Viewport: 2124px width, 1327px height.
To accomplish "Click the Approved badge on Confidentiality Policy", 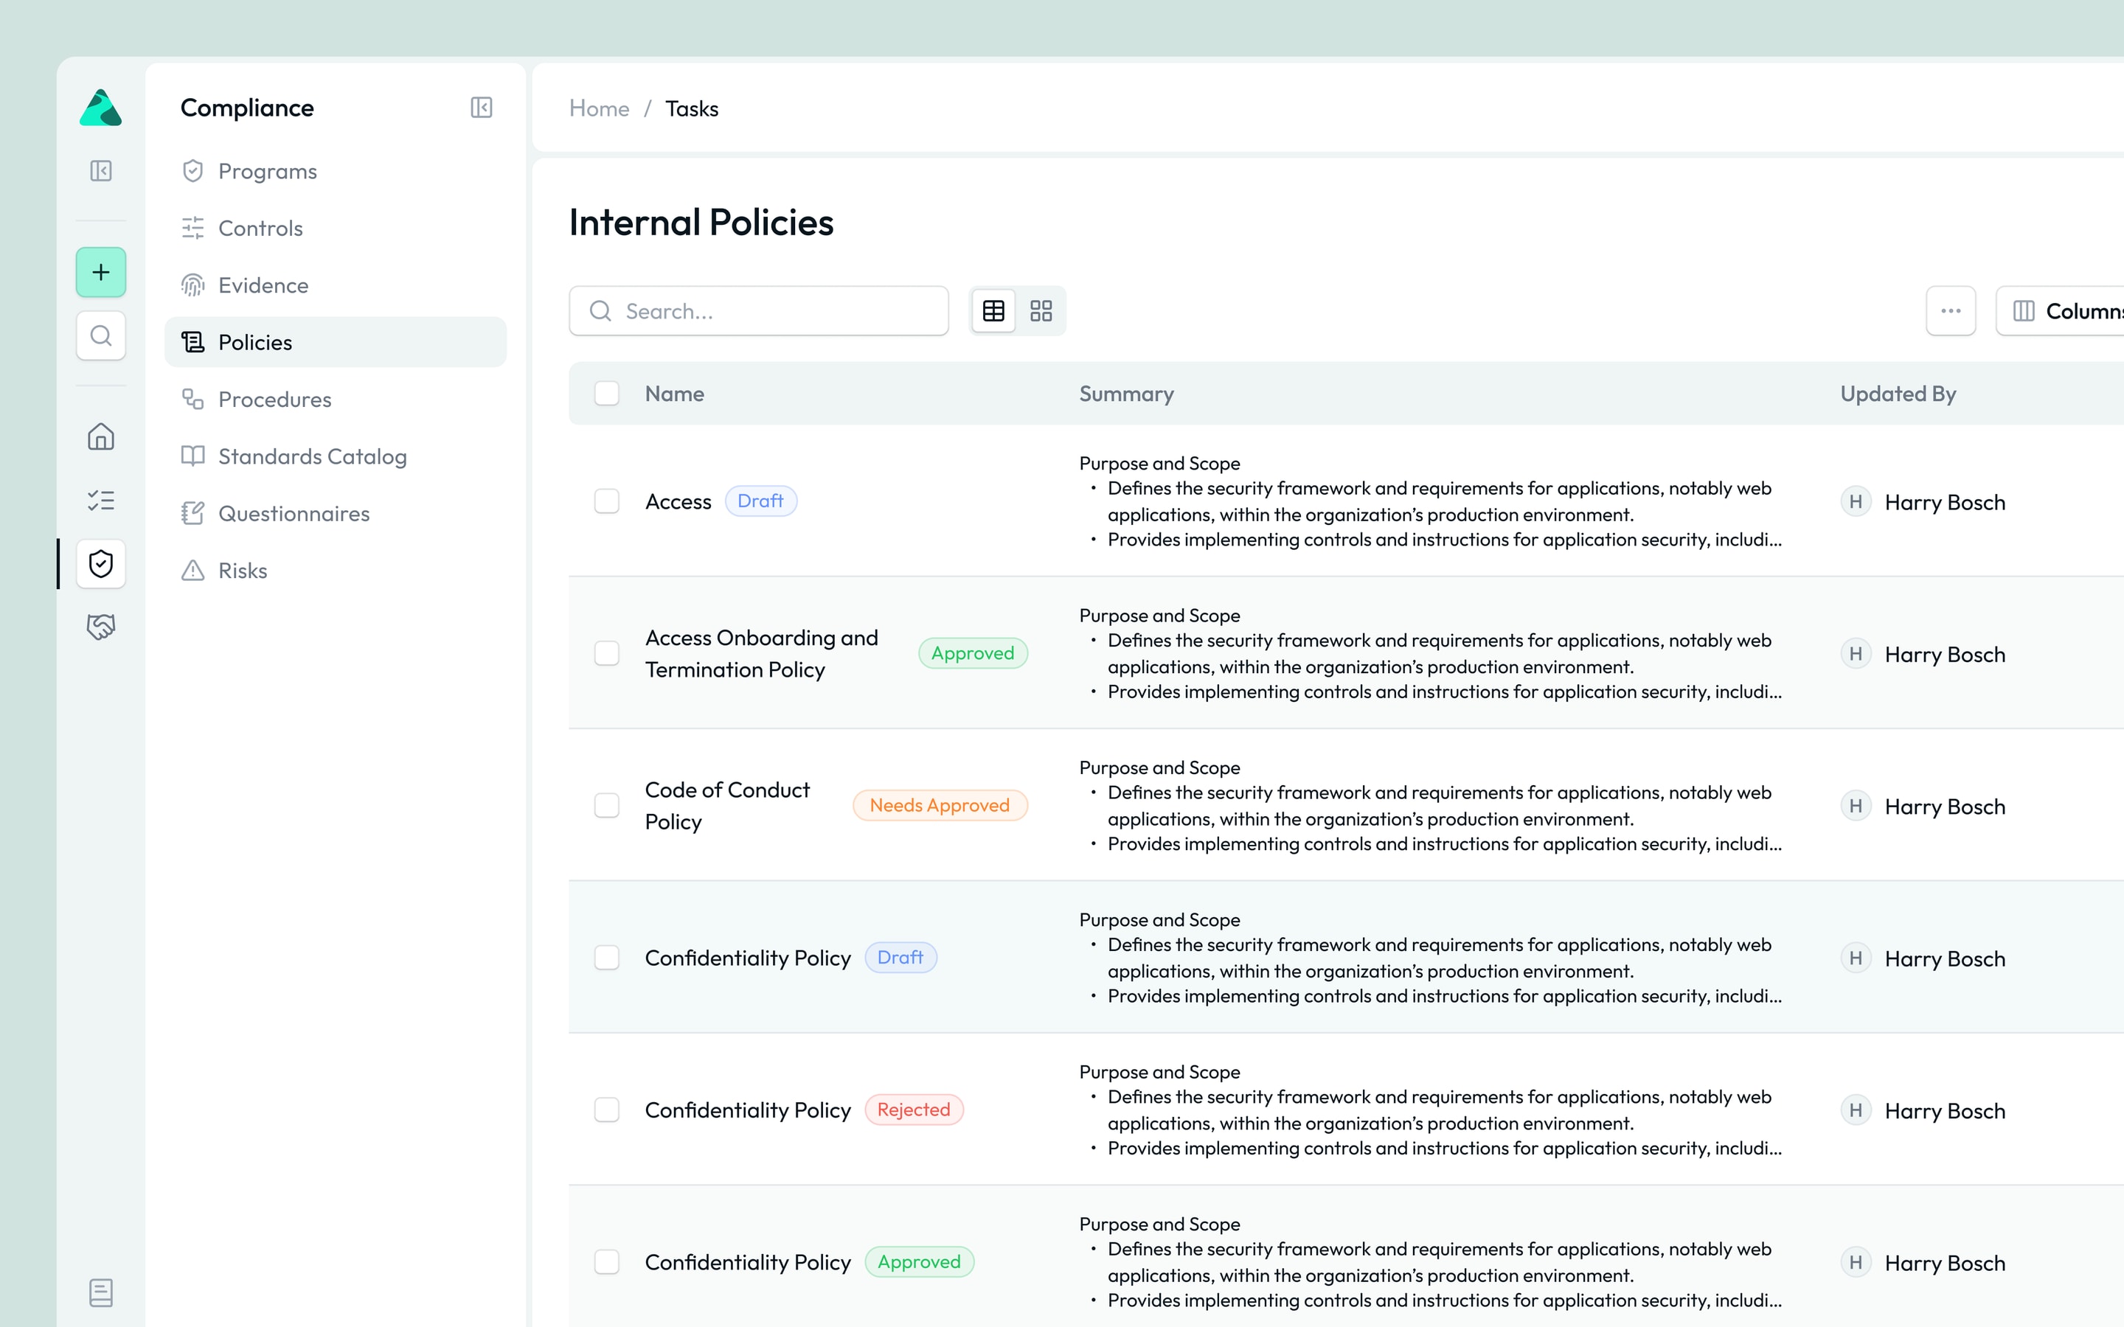I will (x=919, y=1262).
